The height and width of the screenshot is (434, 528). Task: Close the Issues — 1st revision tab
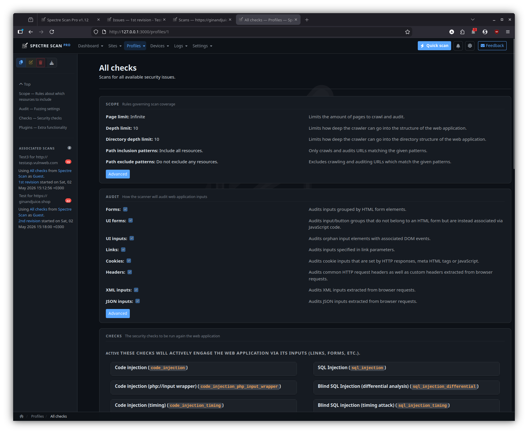[x=164, y=20]
